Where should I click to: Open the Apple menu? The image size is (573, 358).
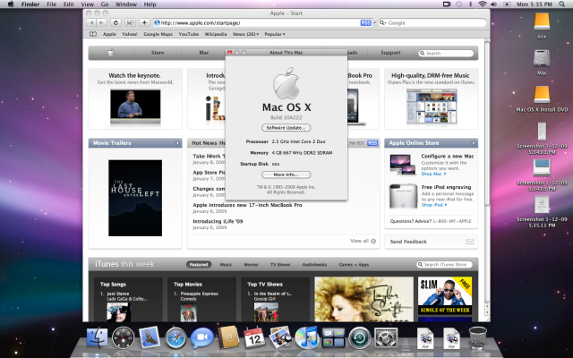[x=11, y=4]
